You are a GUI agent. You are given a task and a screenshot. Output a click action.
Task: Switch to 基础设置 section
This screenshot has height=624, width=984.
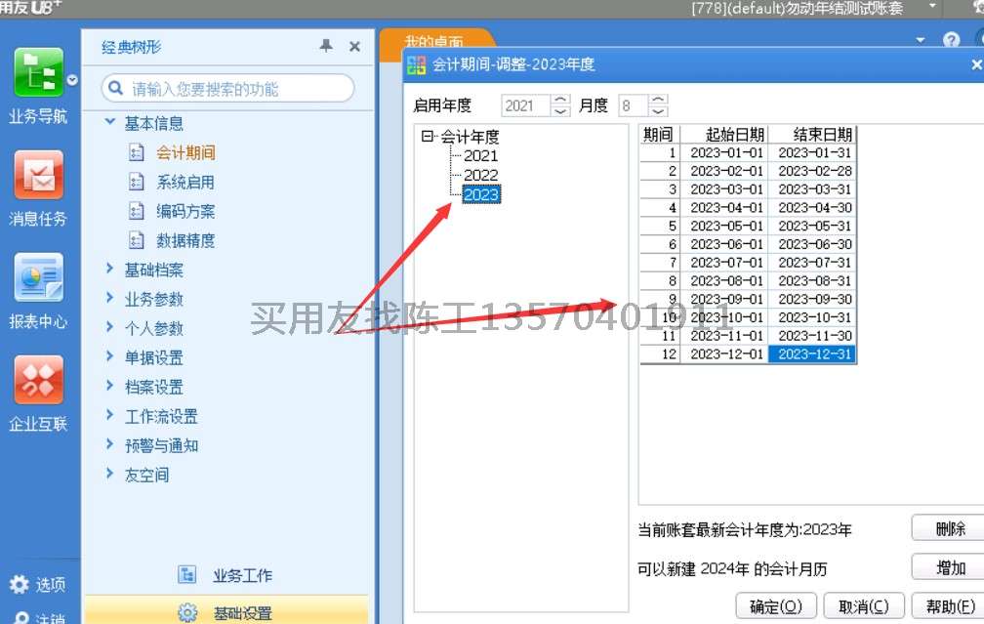(x=243, y=613)
